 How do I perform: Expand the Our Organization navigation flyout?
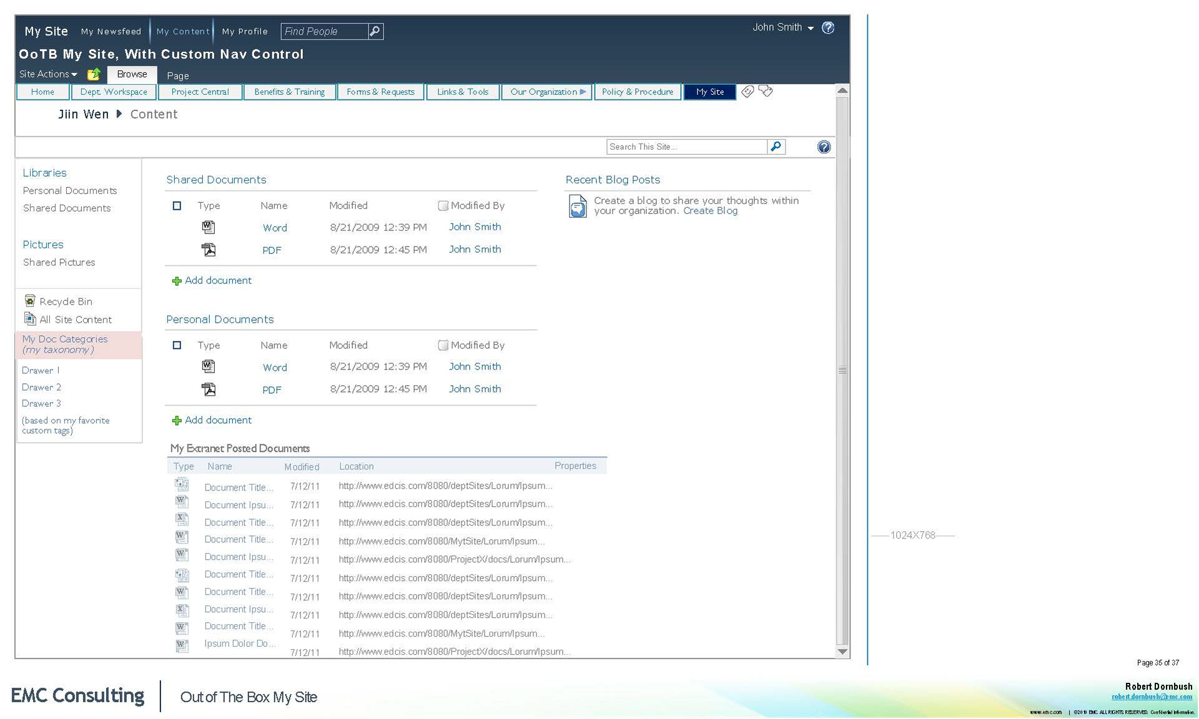[583, 92]
